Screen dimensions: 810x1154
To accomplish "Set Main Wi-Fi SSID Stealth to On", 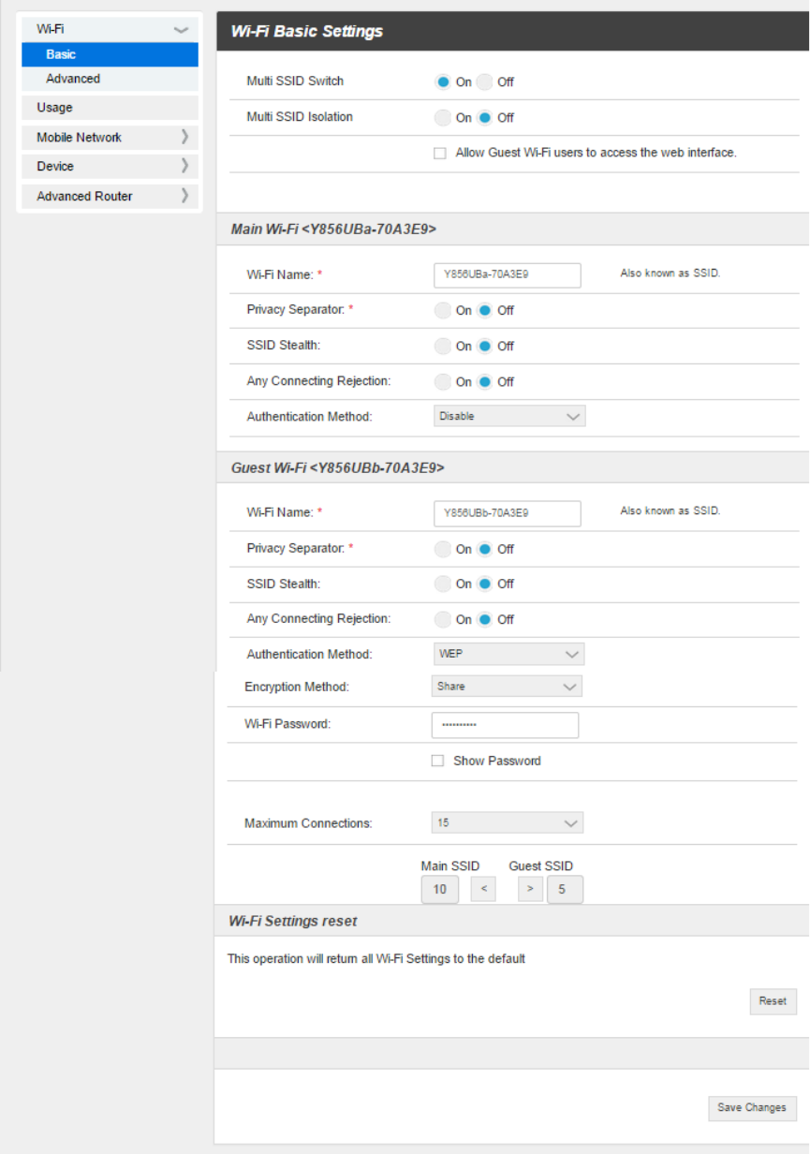I will click(x=443, y=346).
